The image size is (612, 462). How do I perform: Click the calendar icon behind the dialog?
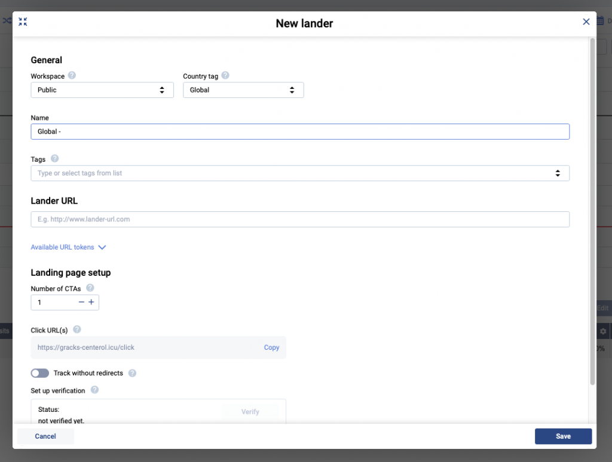(x=600, y=21)
